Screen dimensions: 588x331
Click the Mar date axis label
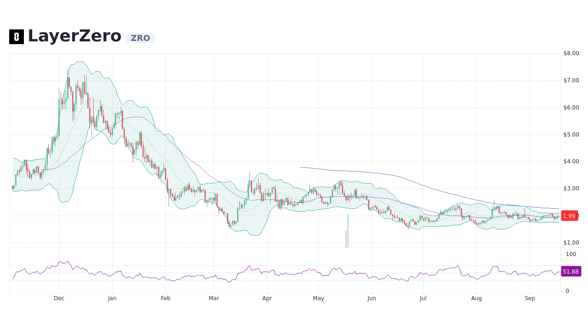(214, 298)
